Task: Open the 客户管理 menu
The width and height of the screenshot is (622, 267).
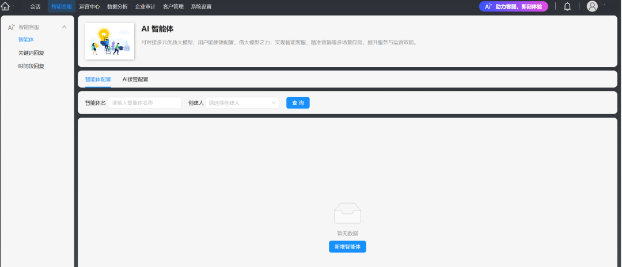Action: coord(173,7)
